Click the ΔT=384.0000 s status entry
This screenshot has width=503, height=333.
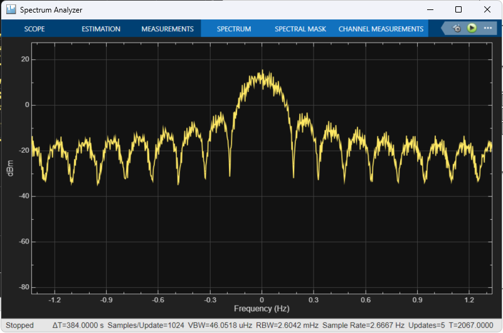point(78,325)
